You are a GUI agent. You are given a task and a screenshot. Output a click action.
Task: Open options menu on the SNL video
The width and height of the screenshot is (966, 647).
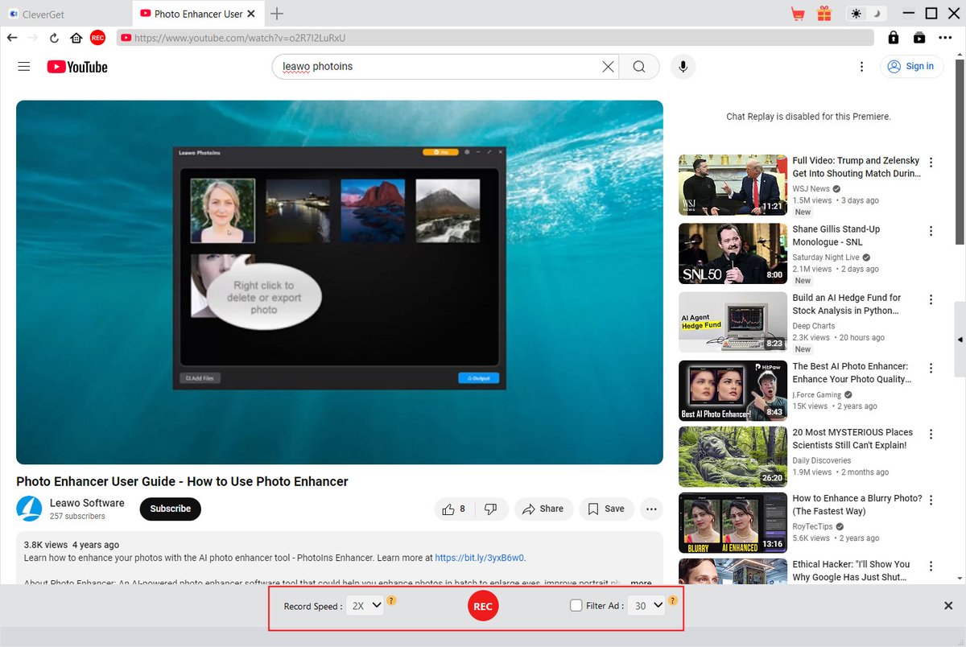pos(931,232)
